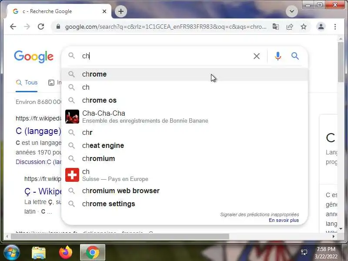This screenshot has height=261, width=348.
Task: Click magnifier icon beside 'cheat engine'
Action: [x=71, y=145]
